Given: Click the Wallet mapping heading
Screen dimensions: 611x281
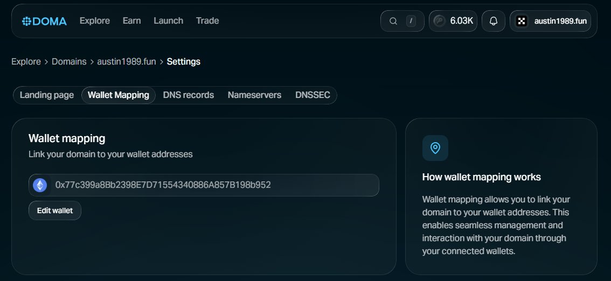Looking at the screenshot, I should pyautogui.click(x=67, y=138).
